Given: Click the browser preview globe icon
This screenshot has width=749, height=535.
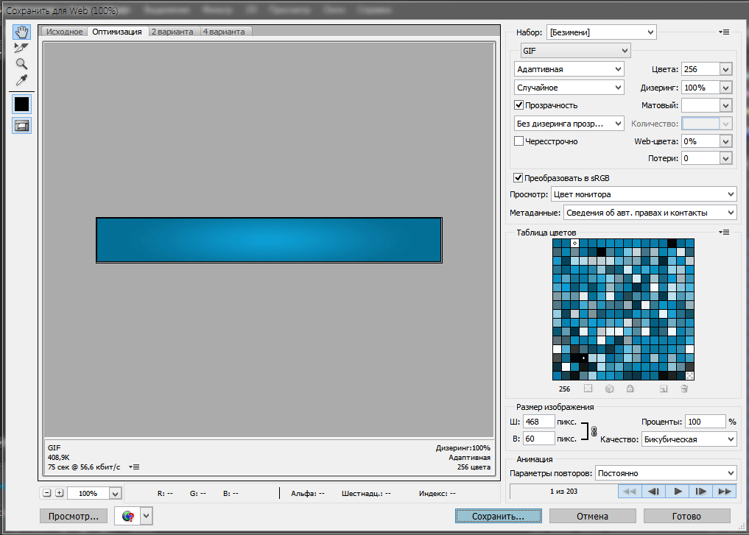Looking at the screenshot, I should (x=127, y=516).
